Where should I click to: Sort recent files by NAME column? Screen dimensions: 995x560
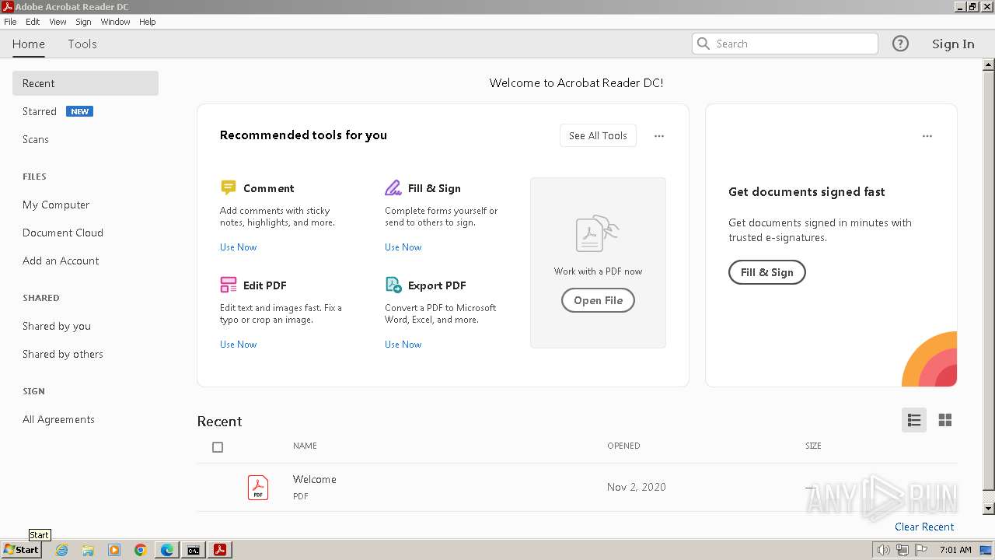[305, 446]
